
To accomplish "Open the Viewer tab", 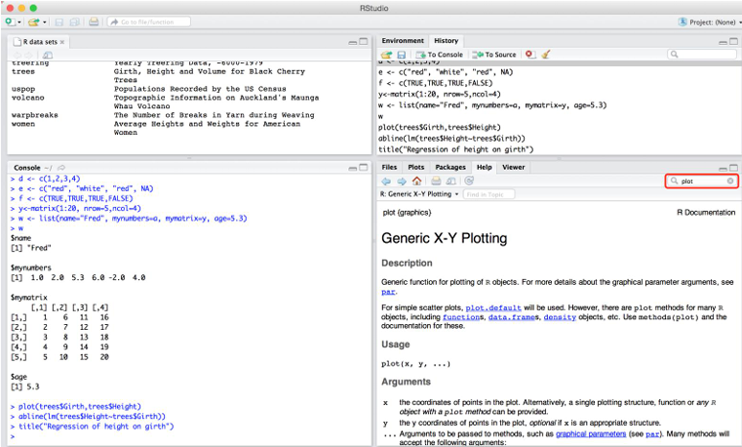I will click(x=514, y=167).
